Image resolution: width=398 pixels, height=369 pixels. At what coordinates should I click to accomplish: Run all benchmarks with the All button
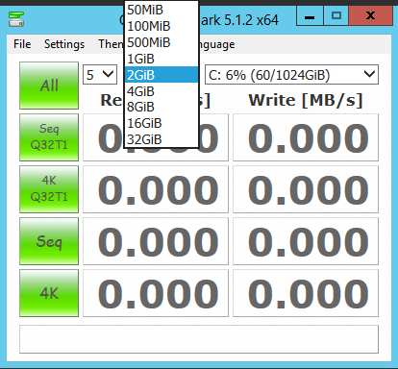click(x=49, y=86)
